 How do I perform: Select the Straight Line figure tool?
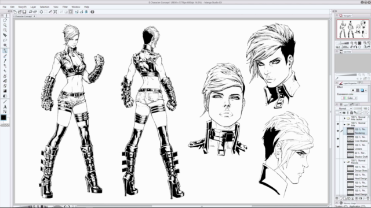click(x=5, y=102)
